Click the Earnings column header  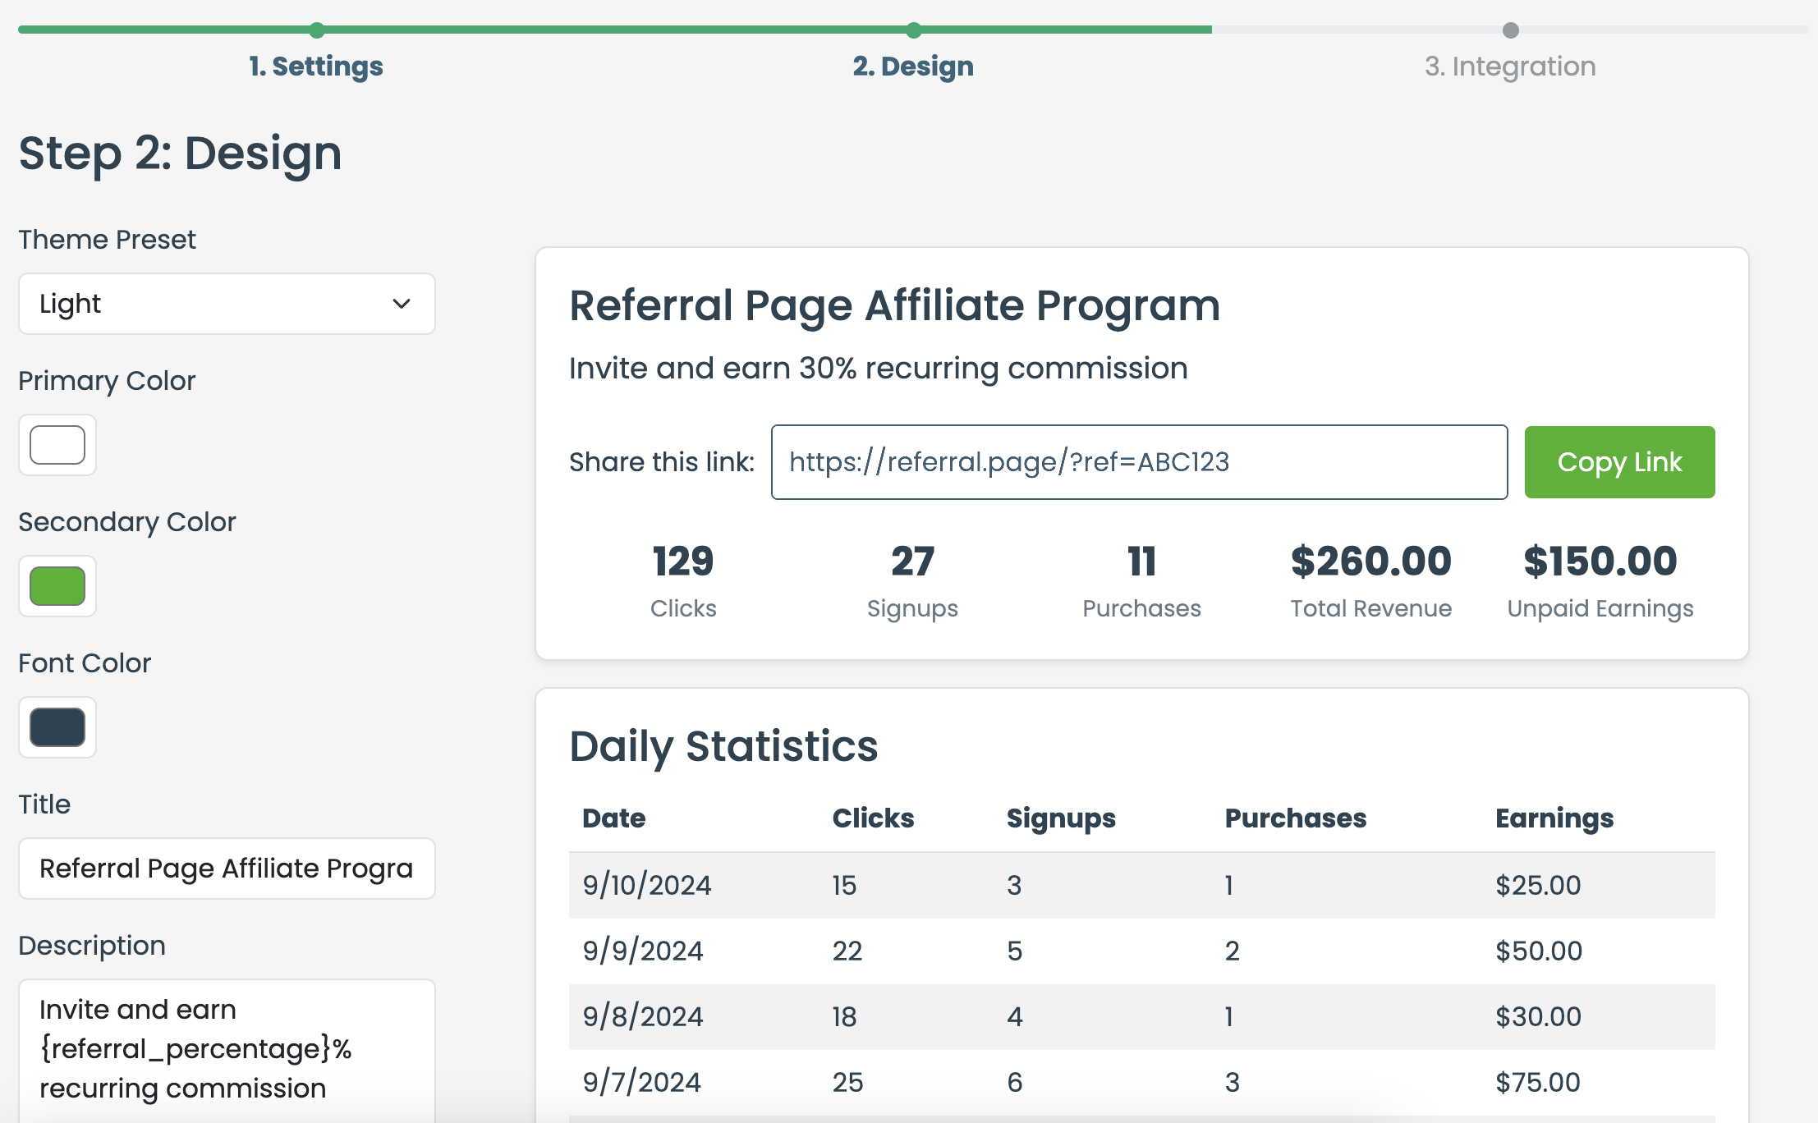pyautogui.click(x=1554, y=818)
